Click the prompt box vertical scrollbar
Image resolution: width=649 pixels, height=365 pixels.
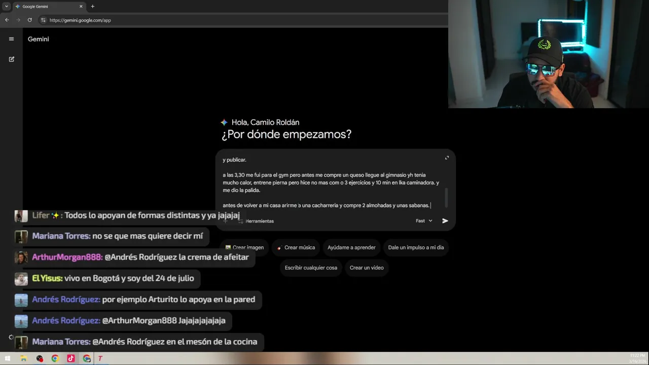[447, 198]
